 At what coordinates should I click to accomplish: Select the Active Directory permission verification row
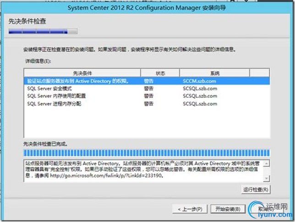[147, 81]
